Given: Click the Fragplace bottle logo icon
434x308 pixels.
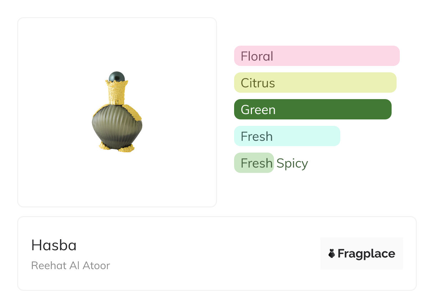Looking at the screenshot, I should [332, 253].
